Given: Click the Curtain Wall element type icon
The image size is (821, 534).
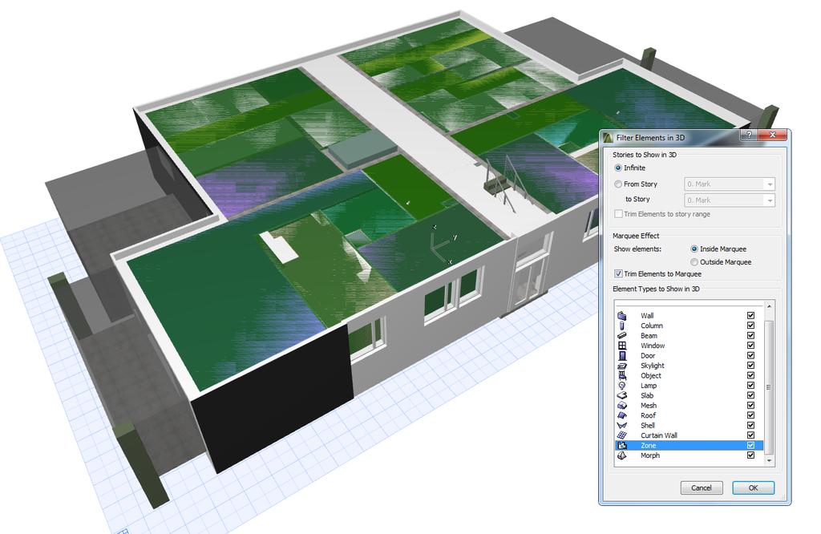Looking at the screenshot, I should pyautogui.click(x=622, y=435).
